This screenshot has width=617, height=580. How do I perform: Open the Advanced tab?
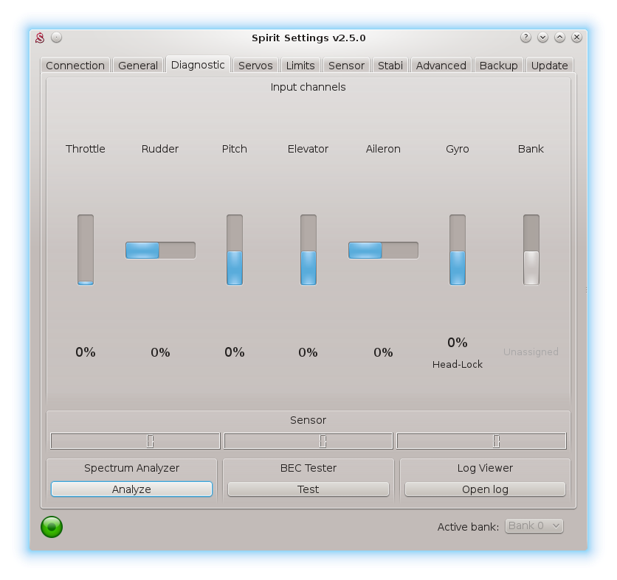[x=441, y=66]
